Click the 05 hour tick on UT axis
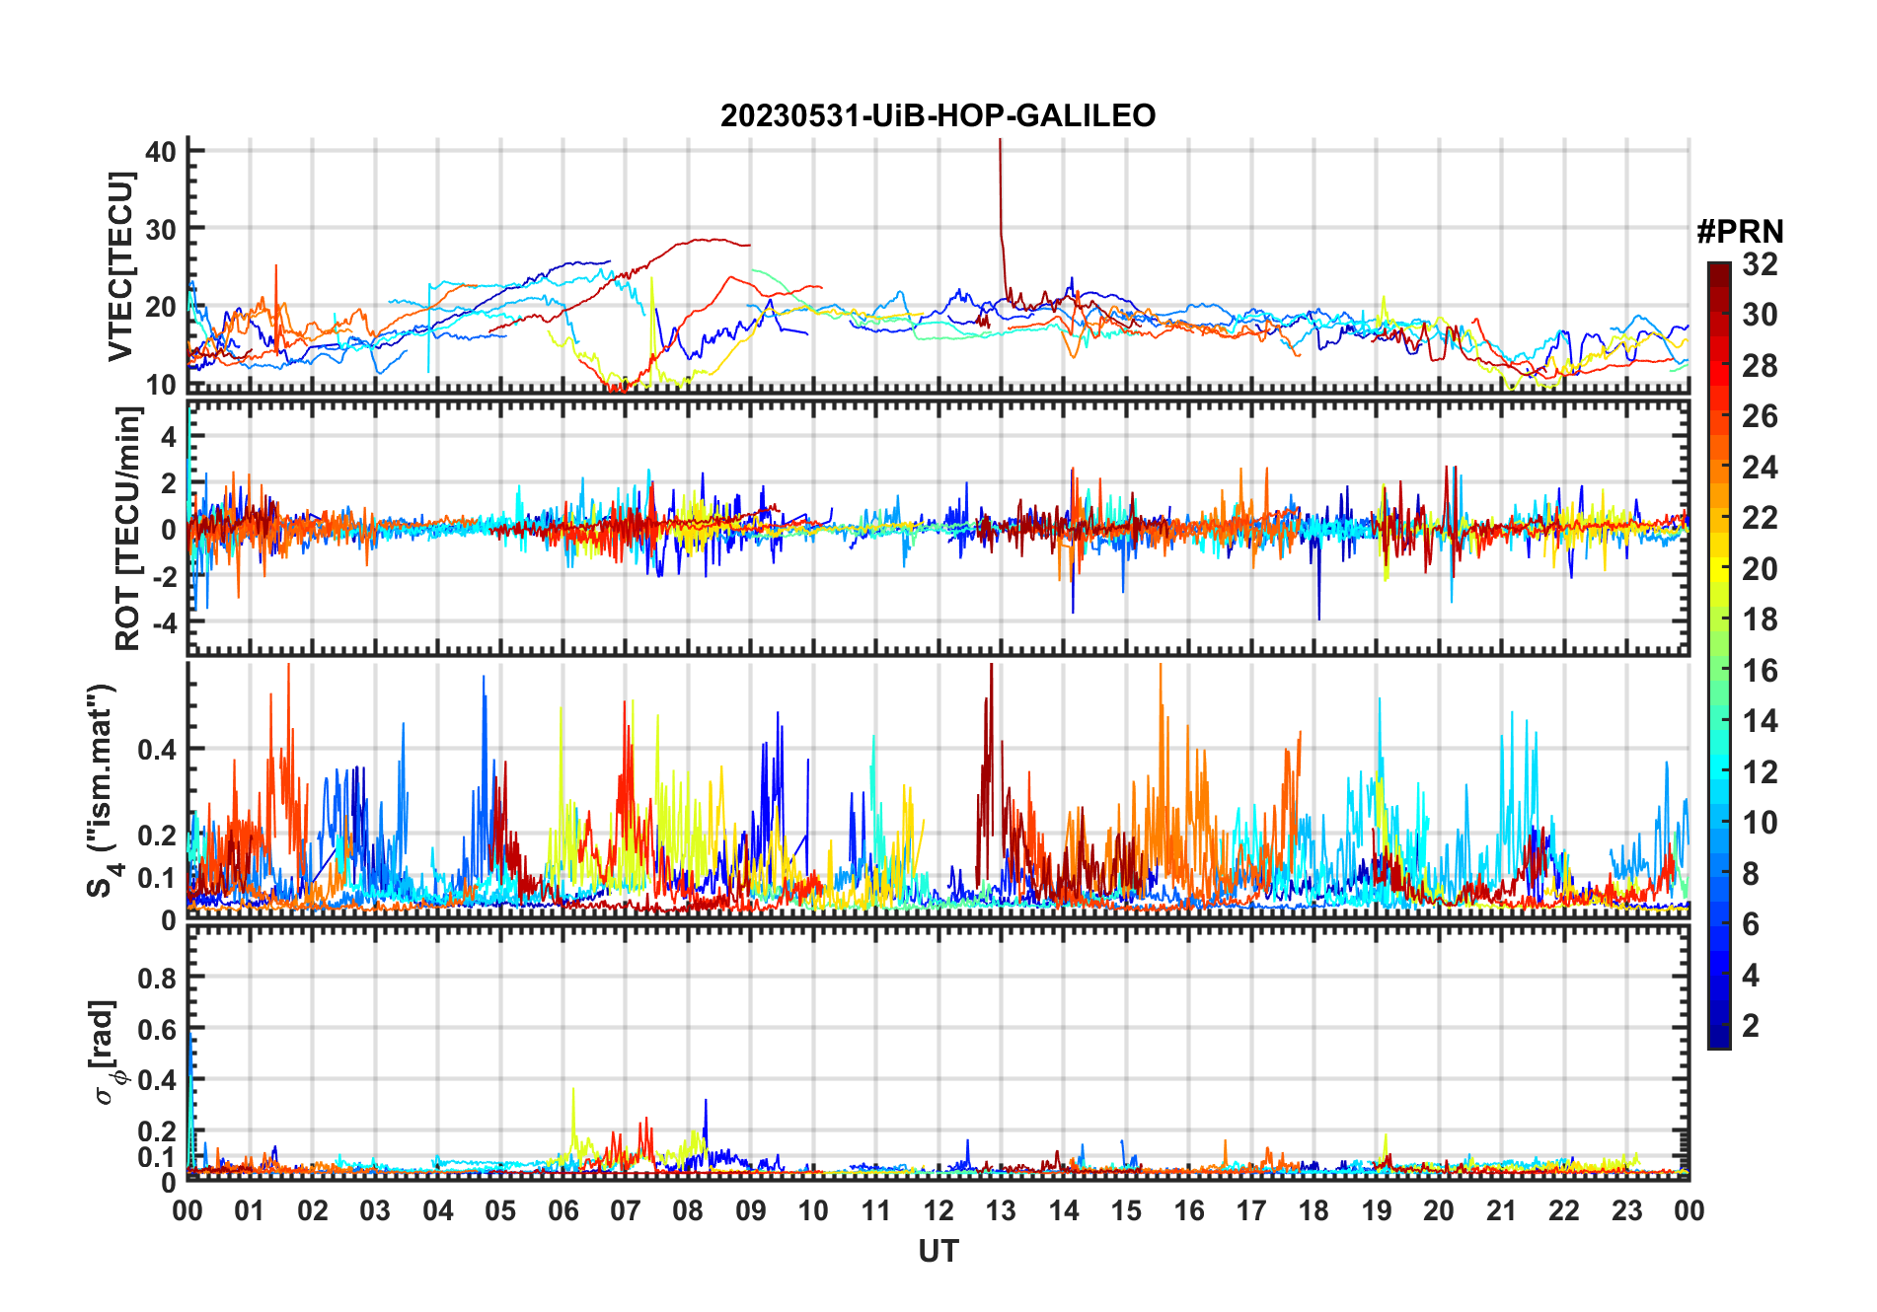The height and width of the screenshot is (1312, 1877). click(x=500, y=1210)
